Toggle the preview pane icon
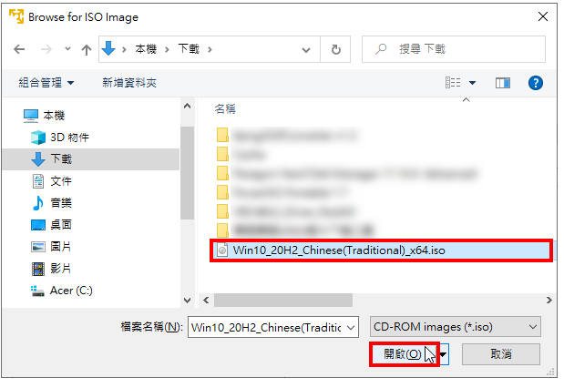This screenshot has height=388, width=564. 502,83
